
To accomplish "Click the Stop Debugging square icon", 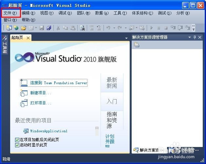I will point(166,28).
